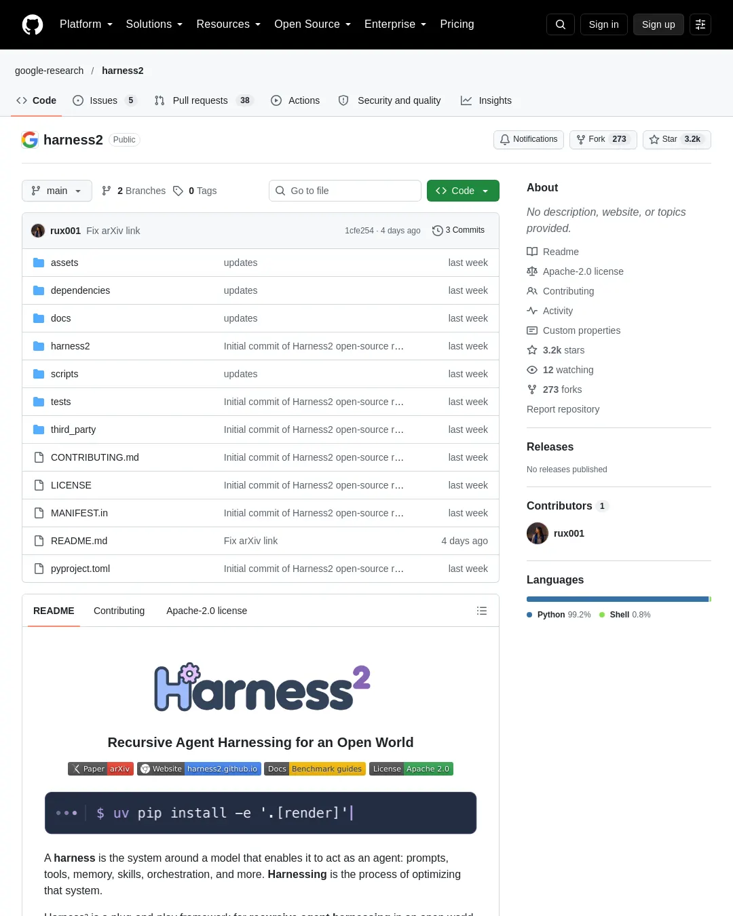
Task: Open the main branch selector dropdown
Action: coord(57,191)
